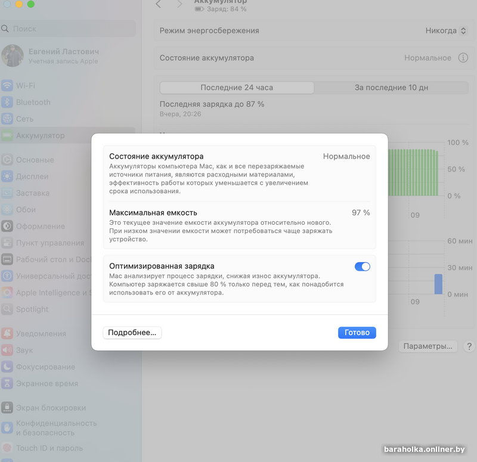Select Обои label in sidebar
The image size is (477, 462).
pyautogui.click(x=26, y=210)
